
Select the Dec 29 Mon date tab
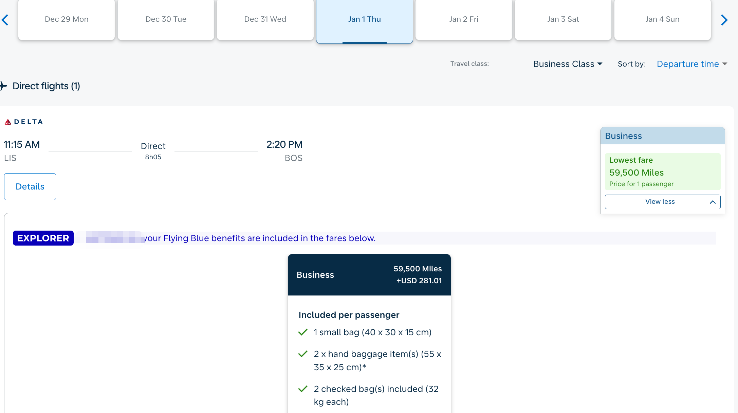click(x=67, y=19)
